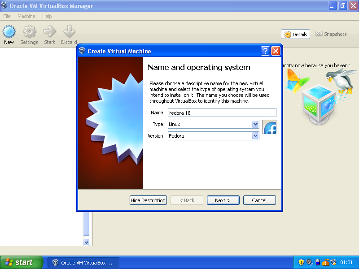Cancel the virtual machine wizard
Screen dimensions: 359x269
coord(259,200)
